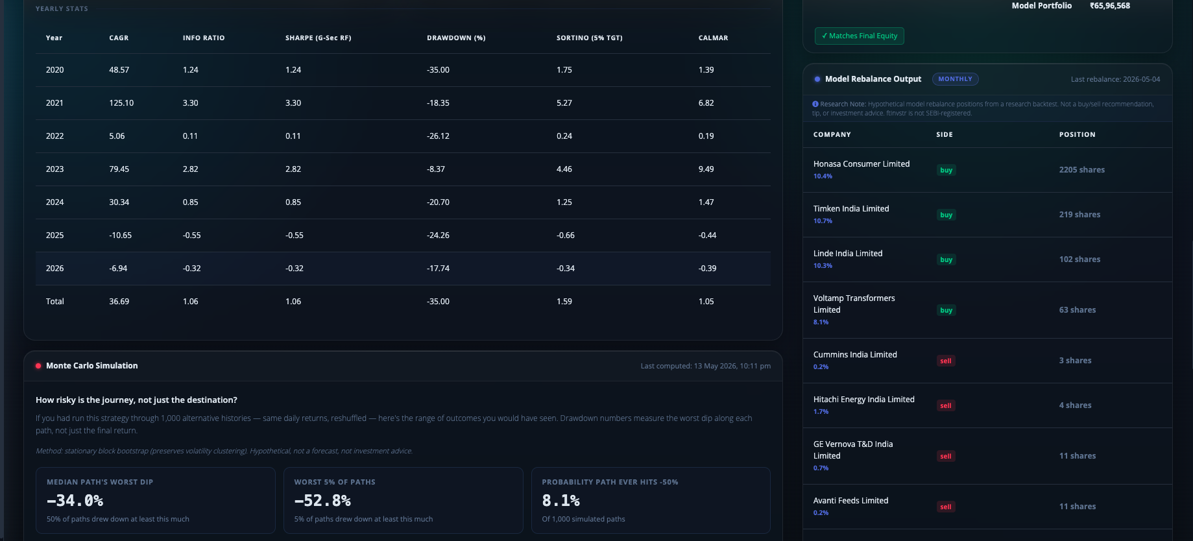The image size is (1193, 541).
Task: Click the 2205 shares position value
Action: coord(1082,170)
